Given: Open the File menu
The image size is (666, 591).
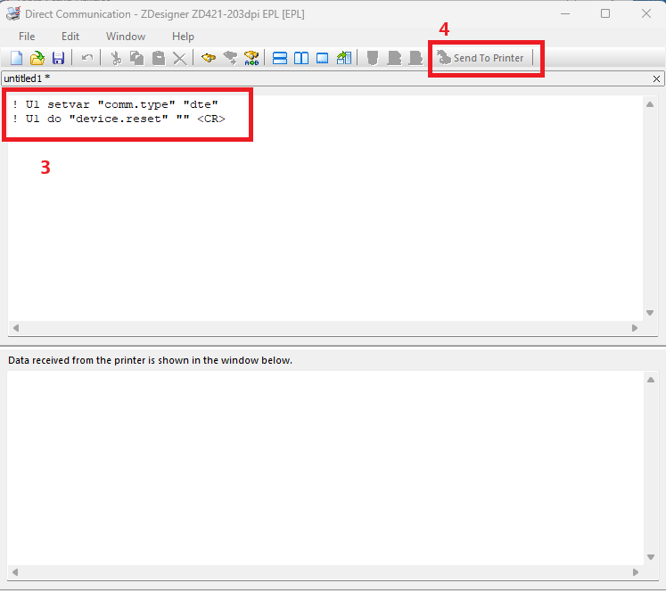Looking at the screenshot, I should coord(27,37).
